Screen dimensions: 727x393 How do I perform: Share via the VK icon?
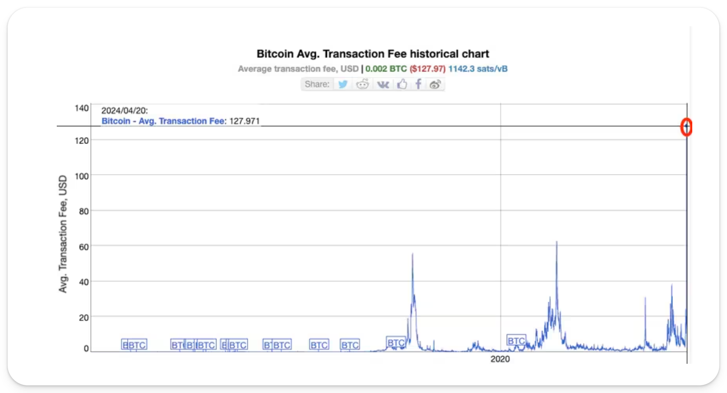click(383, 84)
